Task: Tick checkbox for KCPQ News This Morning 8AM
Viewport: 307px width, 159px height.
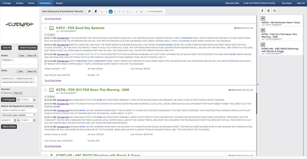Action: pos(46,90)
